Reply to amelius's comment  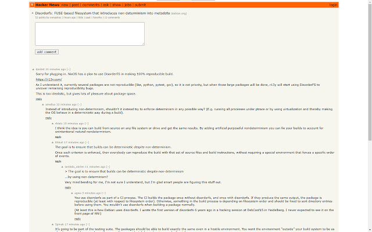click(x=48, y=118)
